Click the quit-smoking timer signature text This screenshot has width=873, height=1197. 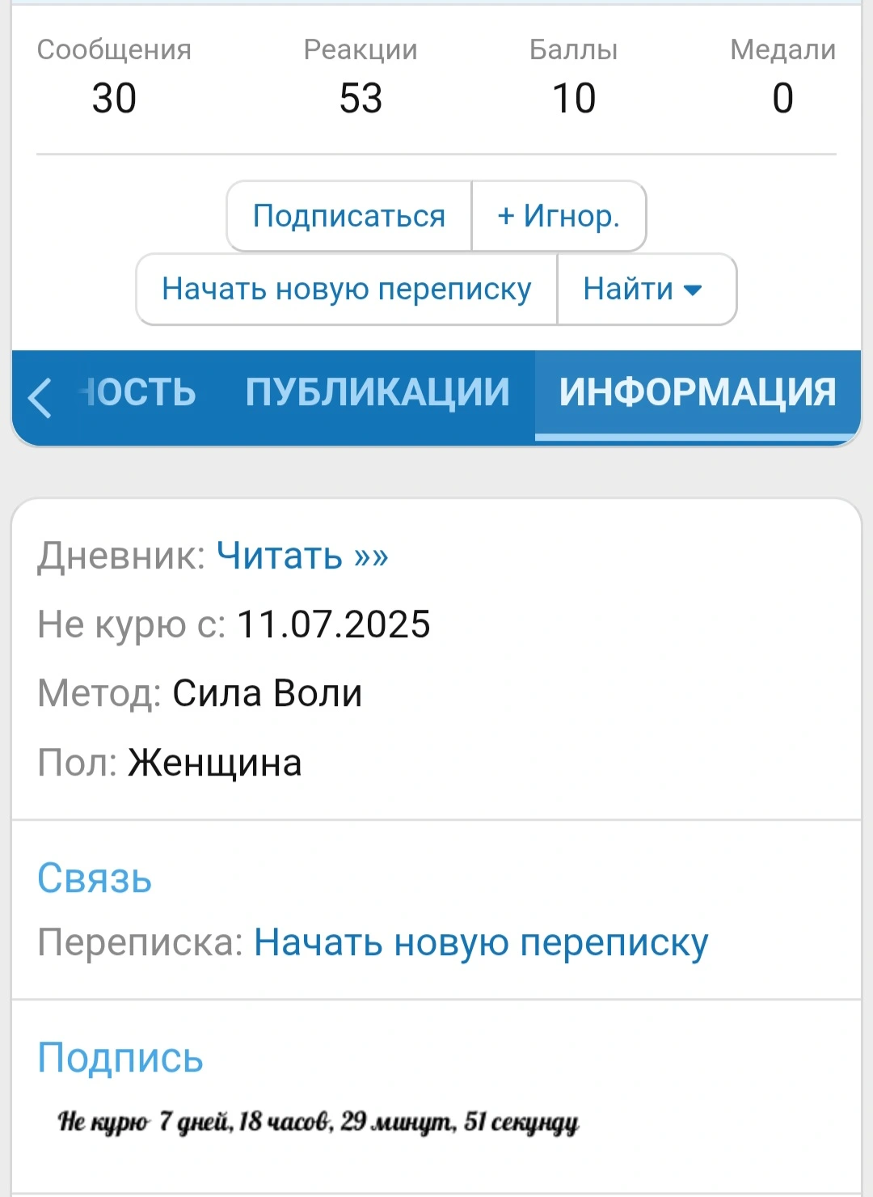tap(318, 1120)
